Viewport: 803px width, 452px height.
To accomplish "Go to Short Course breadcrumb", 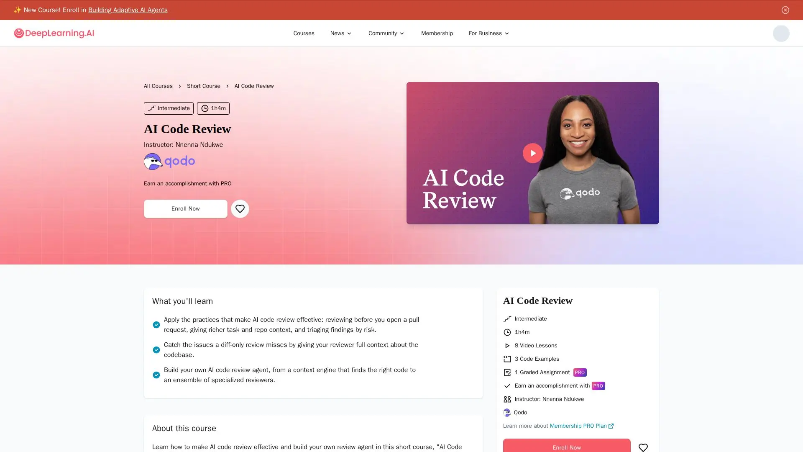I will pyautogui.click(x=203, y=86).
